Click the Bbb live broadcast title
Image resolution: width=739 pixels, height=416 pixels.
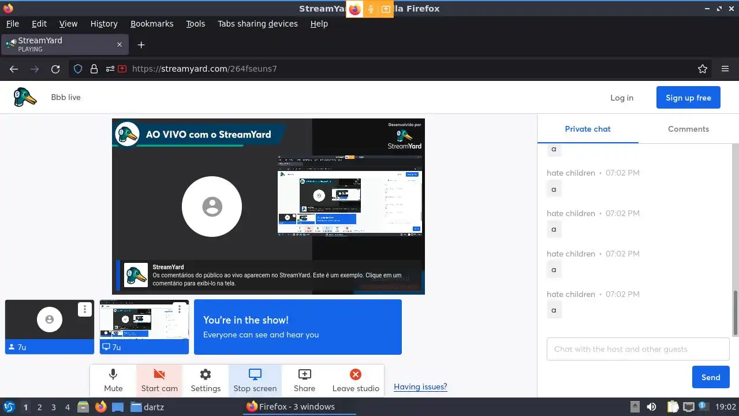tap(66, 97)
